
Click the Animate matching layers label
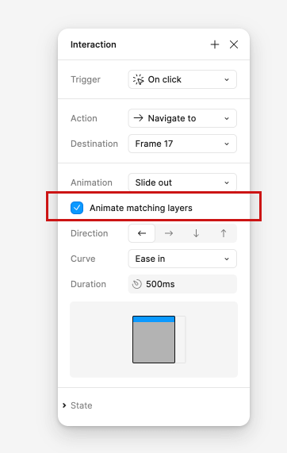point(141,208)
